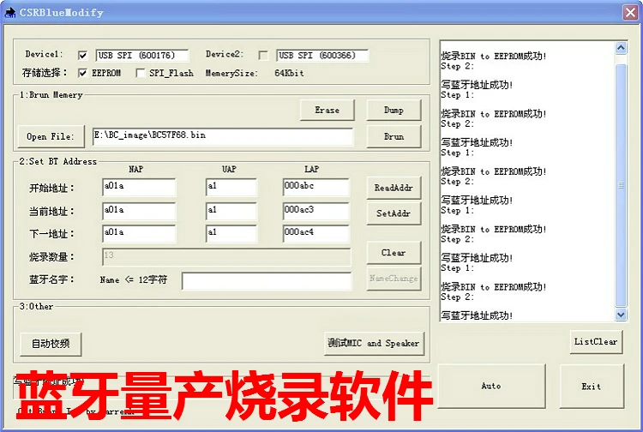The height and width of the screenshot is (432, 643).
Task: Click the Device2 USB SPI (600366) field
Action: (322, 56)
